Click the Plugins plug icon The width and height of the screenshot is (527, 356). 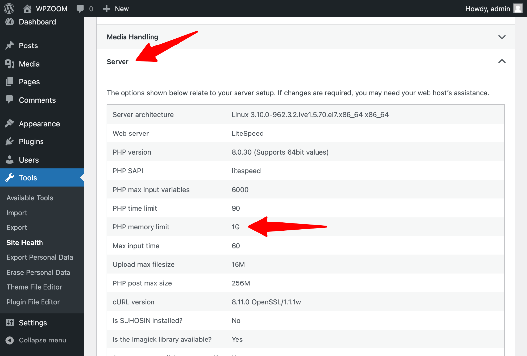pyautogui.click(x=10, y=142)
